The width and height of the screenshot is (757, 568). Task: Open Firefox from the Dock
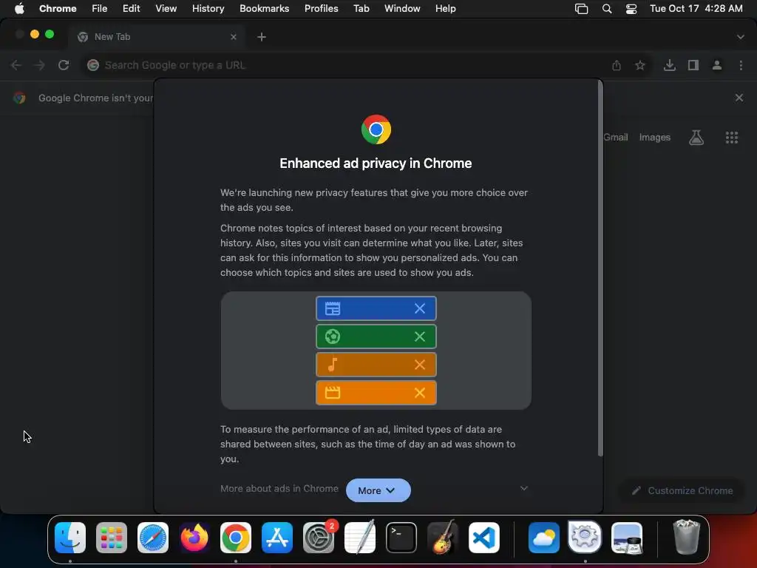tap(194, 538)
